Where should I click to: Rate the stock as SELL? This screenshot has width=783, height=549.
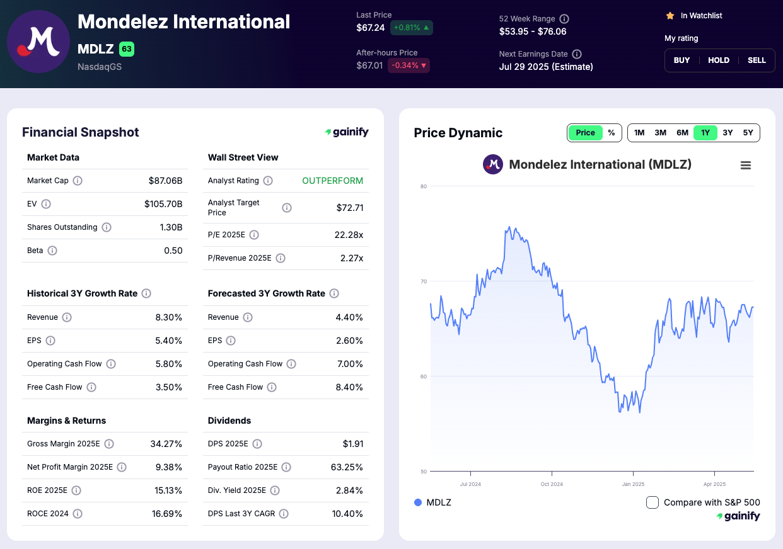757,60
